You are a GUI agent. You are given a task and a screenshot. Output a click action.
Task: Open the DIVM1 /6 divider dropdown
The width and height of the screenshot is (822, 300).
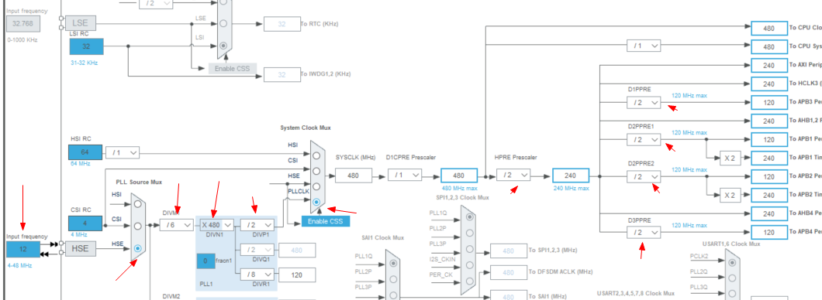tap(177, 225)
